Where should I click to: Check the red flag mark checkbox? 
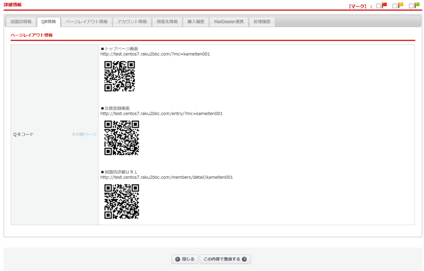(378, 6)
